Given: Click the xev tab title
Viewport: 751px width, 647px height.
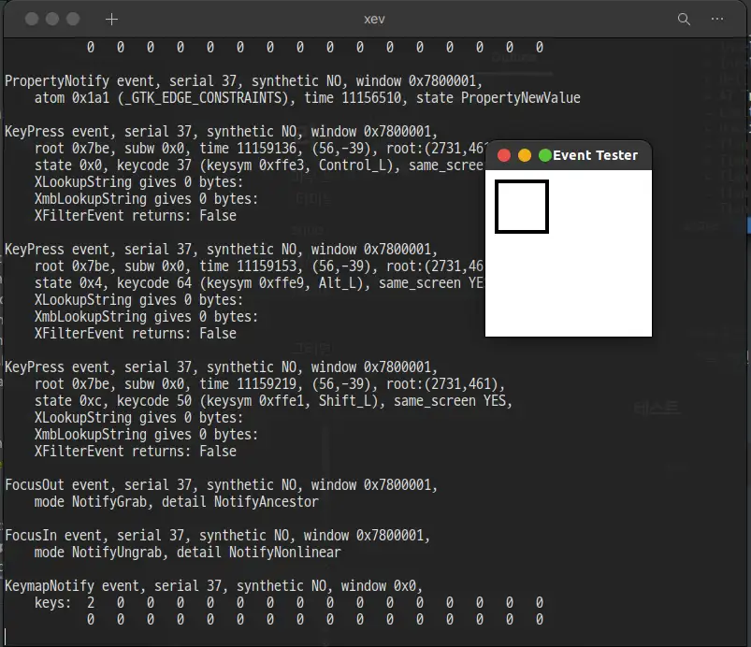Looking at the screenshot, I should pos(374,19).
